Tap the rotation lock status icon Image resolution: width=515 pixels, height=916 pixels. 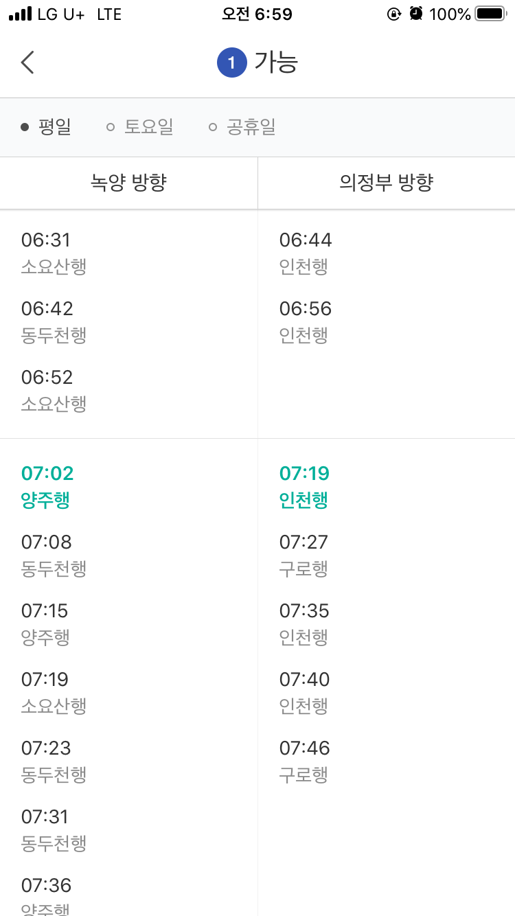pyautogui.click(x=394, y=14)
